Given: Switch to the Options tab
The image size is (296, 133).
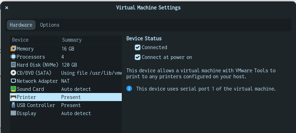Looking at the screenshot, I should [50, 25].
